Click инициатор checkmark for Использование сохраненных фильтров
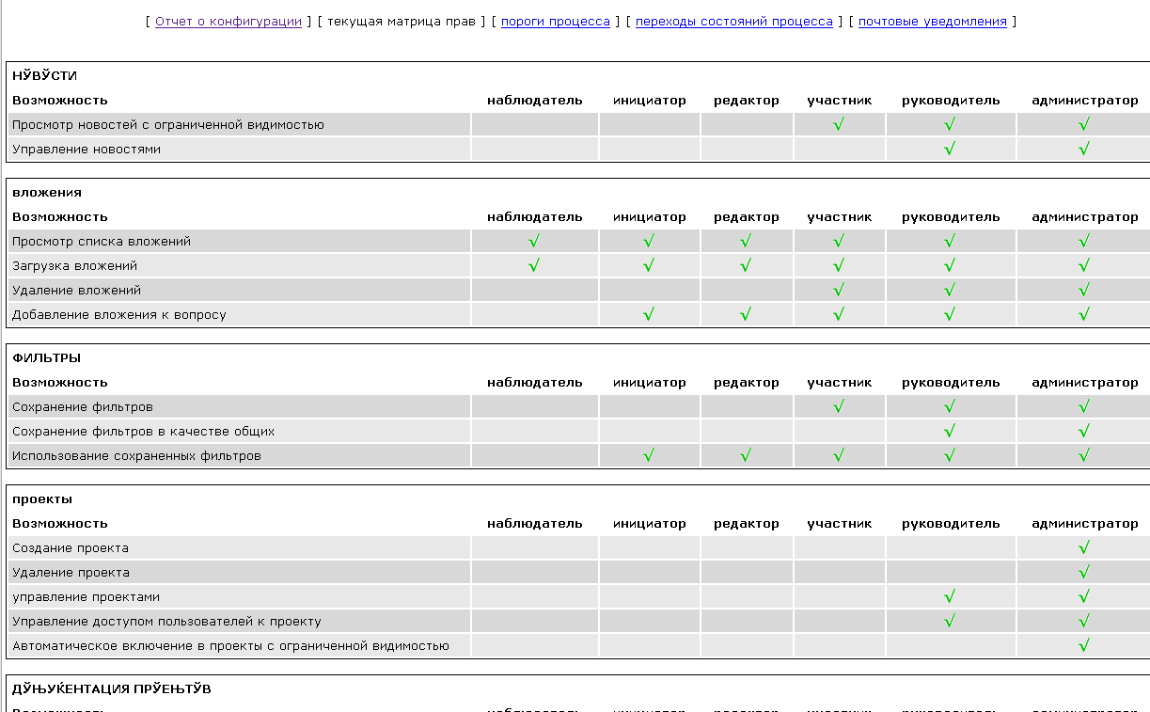This screenshot has width=1150, height=712. coord(649,455)
